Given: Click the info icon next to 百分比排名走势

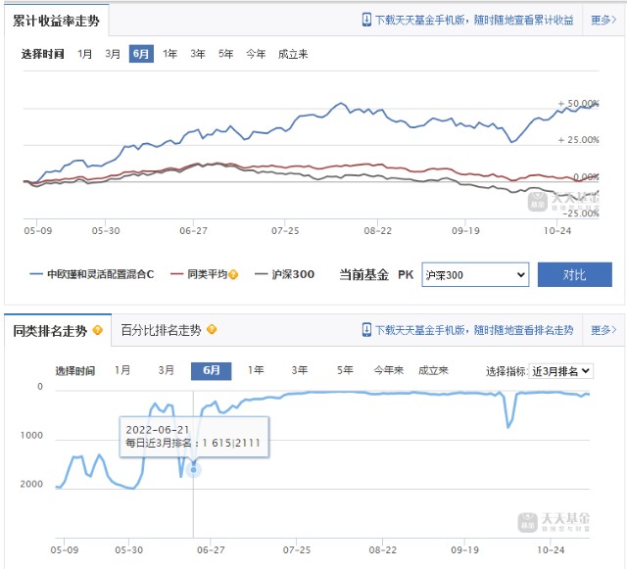Looking at the screenshot, I should (x=212, y=330).
